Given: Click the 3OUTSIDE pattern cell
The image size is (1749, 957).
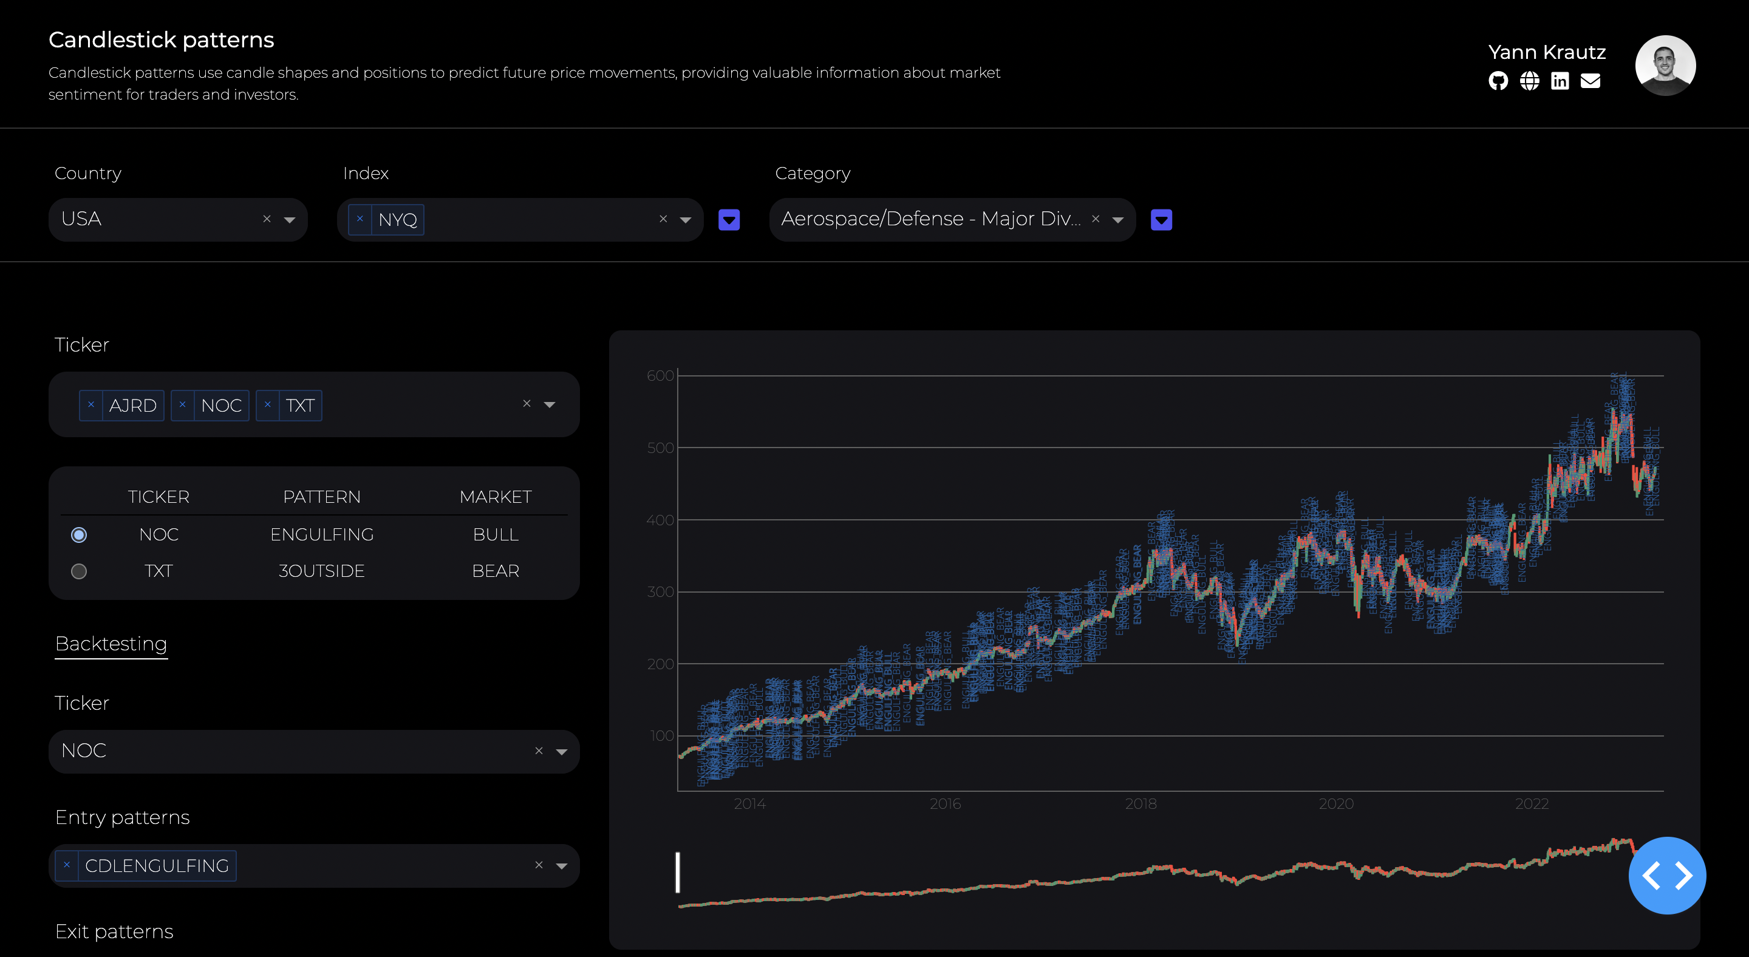Looking at the screenshot, I should click(322, 571).
